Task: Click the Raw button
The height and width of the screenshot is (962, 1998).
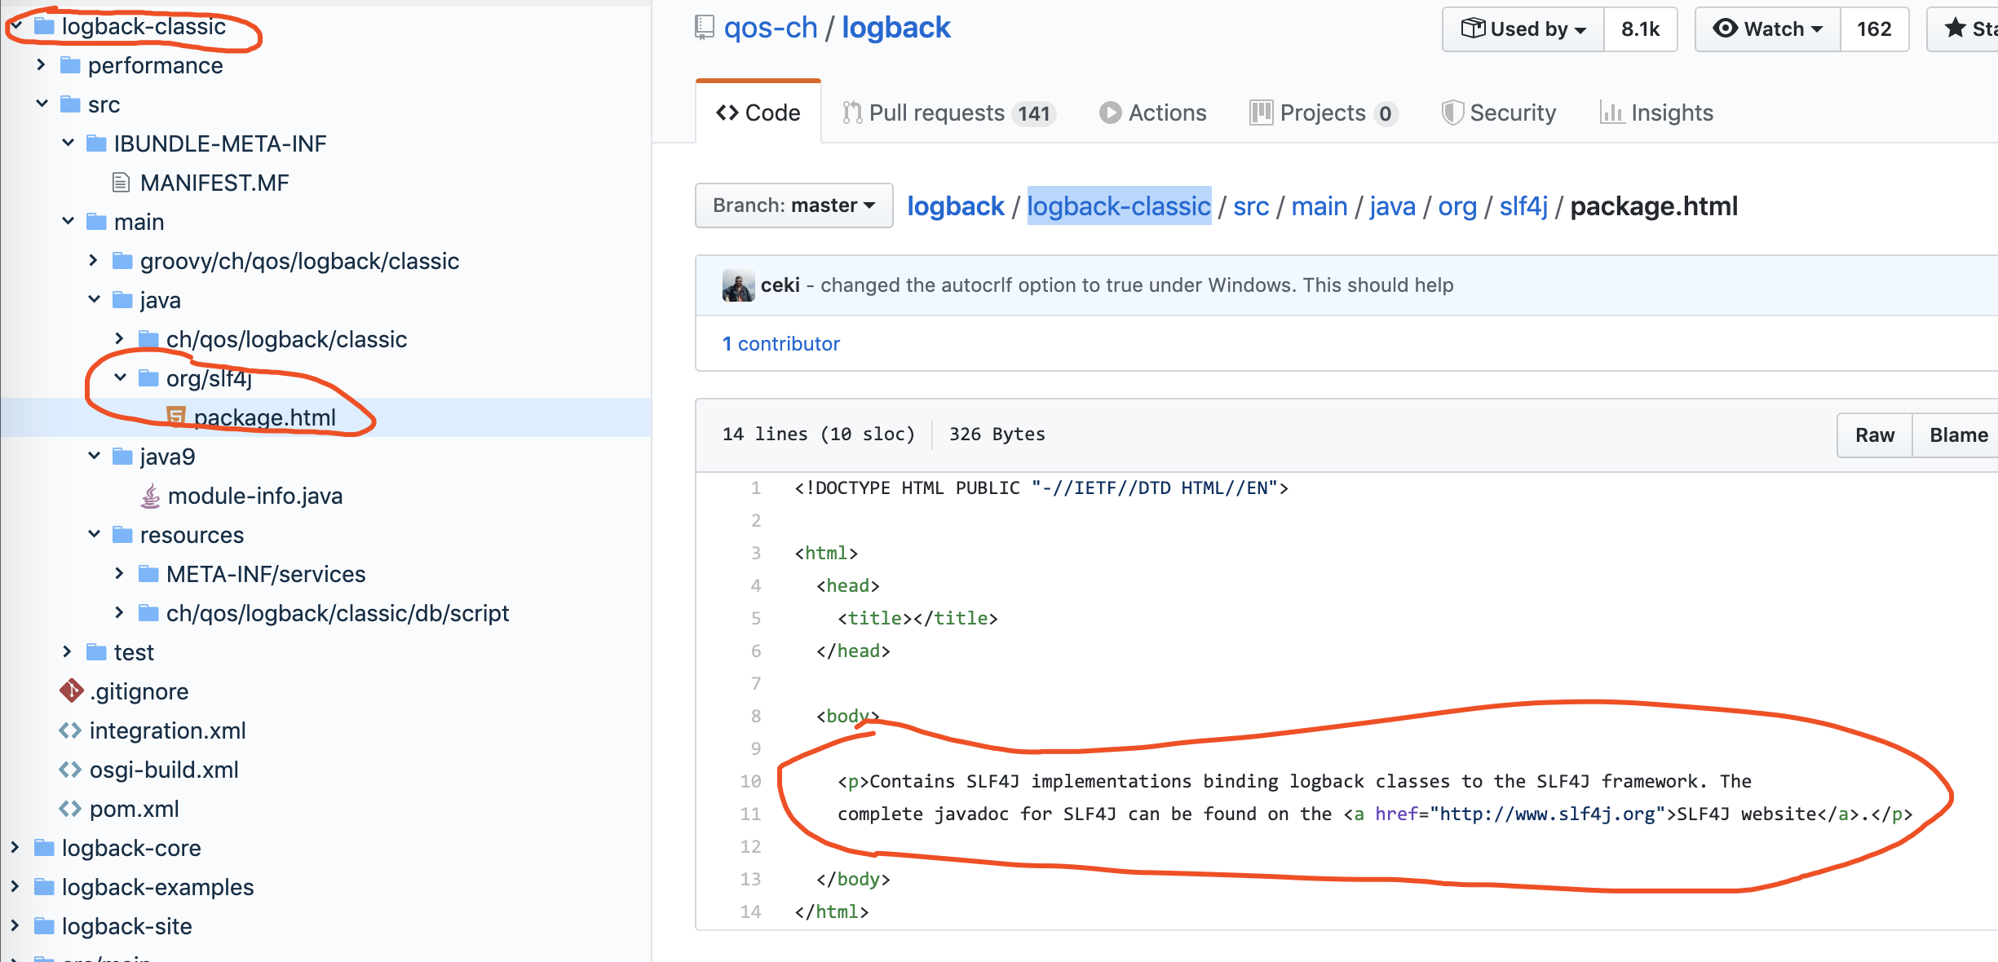Action: click(x=1875, y=435)
